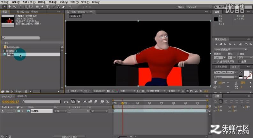The height and width of the screenshot is (138, 253).
Task: Enable the 全屏 checkbox in preview panel
Action: (240, 62)
